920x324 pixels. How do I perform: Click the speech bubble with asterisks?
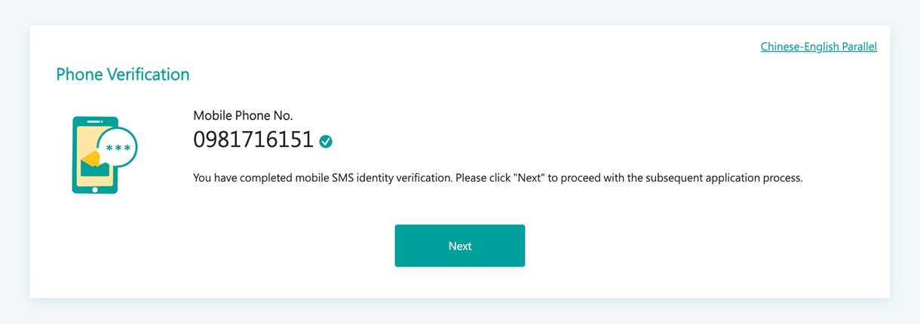point(118,148)
